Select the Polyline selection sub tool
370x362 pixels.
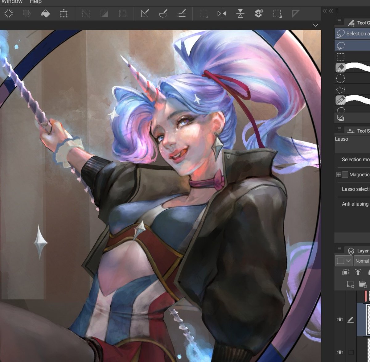352,89
